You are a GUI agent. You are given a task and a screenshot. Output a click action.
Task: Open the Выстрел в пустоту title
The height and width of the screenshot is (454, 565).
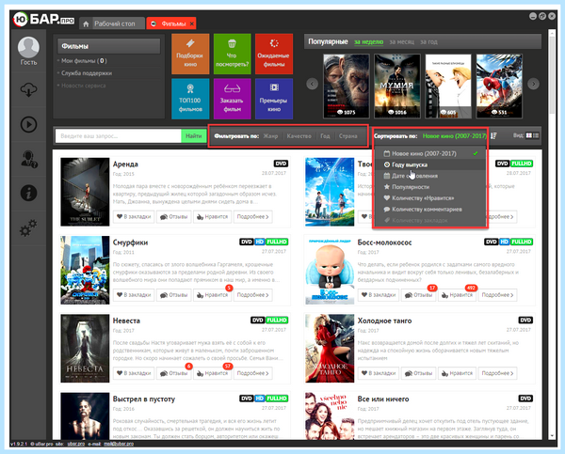(144, 399)
